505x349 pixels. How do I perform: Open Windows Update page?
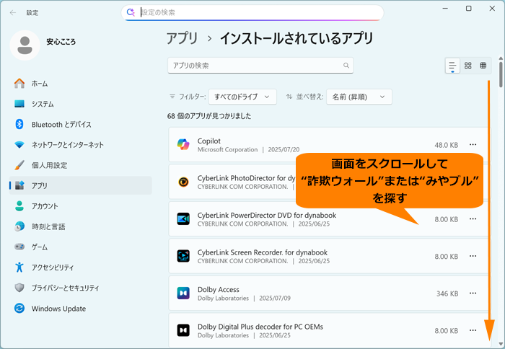tap(81, 309)
